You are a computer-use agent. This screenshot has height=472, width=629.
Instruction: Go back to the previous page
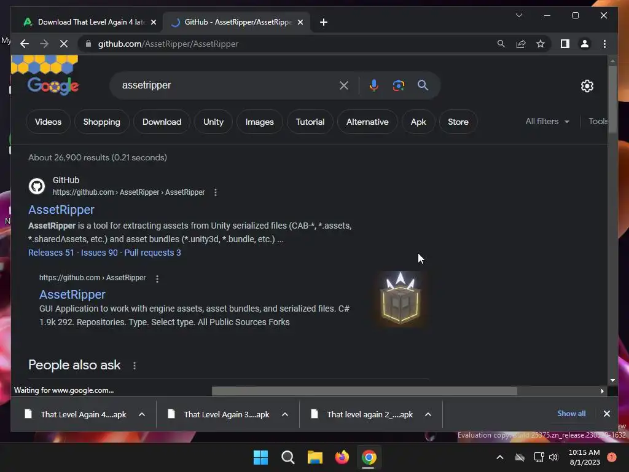click(x=25, y=44)
